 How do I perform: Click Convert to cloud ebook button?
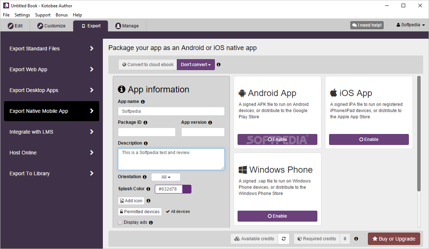coord(148,65)
